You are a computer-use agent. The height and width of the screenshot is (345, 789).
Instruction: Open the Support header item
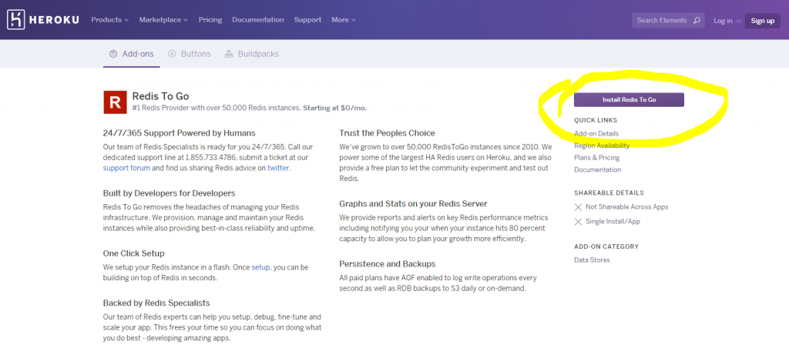pos(307,20)
